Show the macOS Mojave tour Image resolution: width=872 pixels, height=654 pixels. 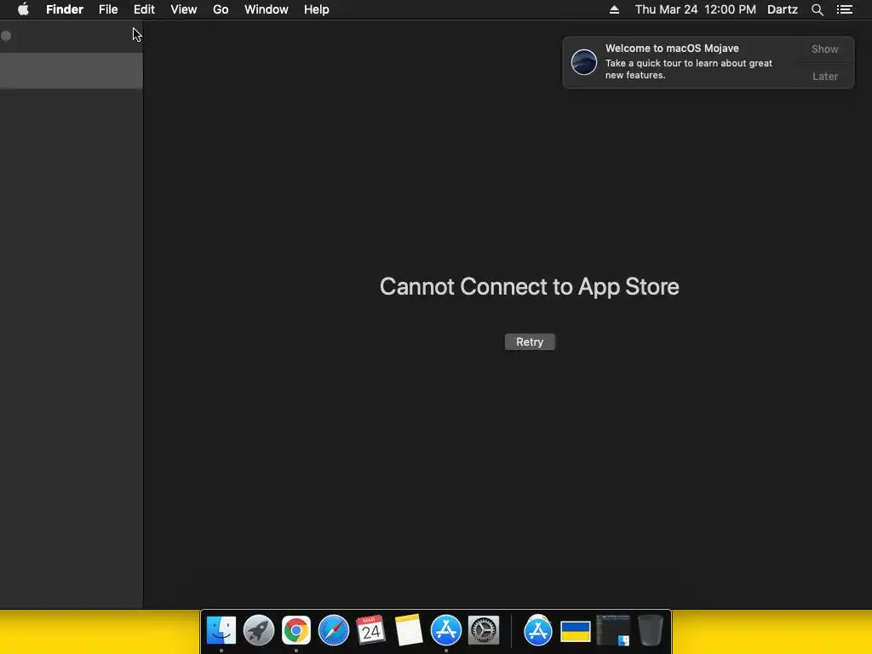click(x=824, y=49)
